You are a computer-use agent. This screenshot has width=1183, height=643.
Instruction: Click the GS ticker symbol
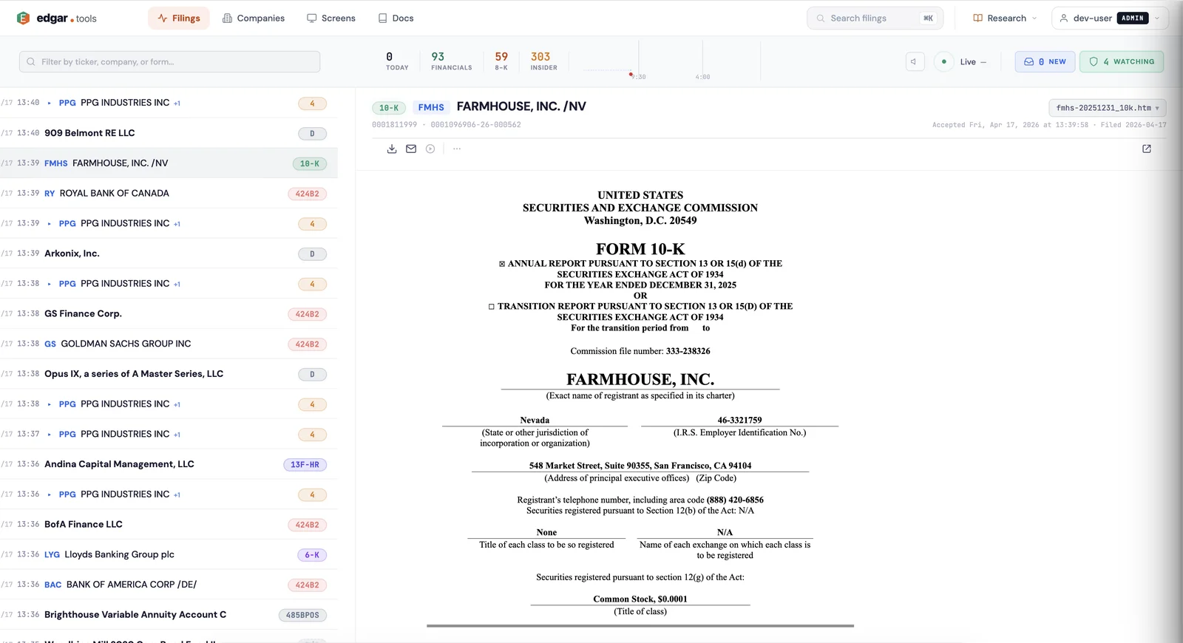click(x=50, y=344)
